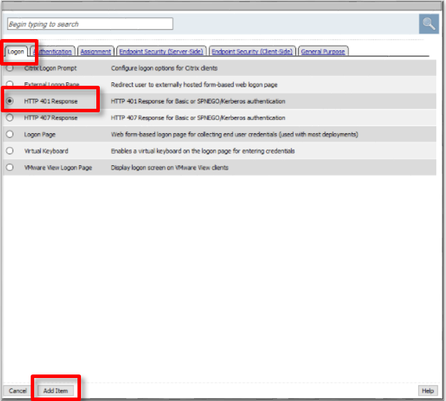This screenshot has width=446, height=401.
Task: Select the Citrix Logon Prompt radio button
Action: click(x=10, y=68)
